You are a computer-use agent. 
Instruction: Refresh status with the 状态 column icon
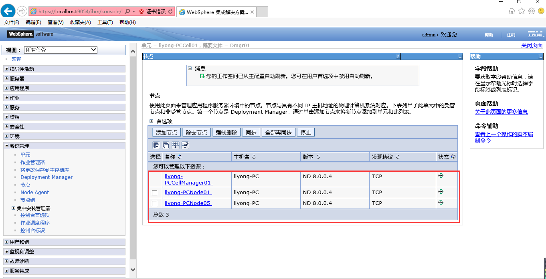click(453, 157)
